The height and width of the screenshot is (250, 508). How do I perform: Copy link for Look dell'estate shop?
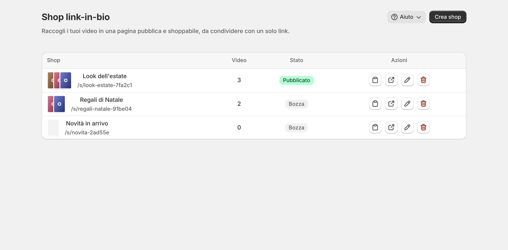tap(375, 80)
